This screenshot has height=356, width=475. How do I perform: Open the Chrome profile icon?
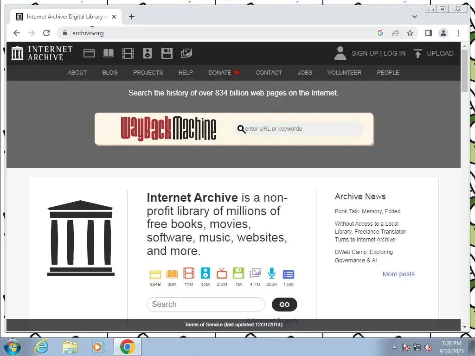click(x=443, y=33)
